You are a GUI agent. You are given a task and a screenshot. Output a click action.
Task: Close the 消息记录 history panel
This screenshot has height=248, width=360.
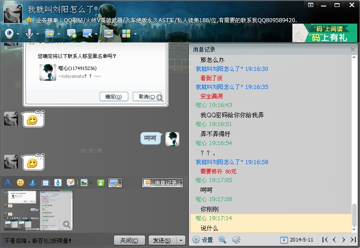point(353,49)
